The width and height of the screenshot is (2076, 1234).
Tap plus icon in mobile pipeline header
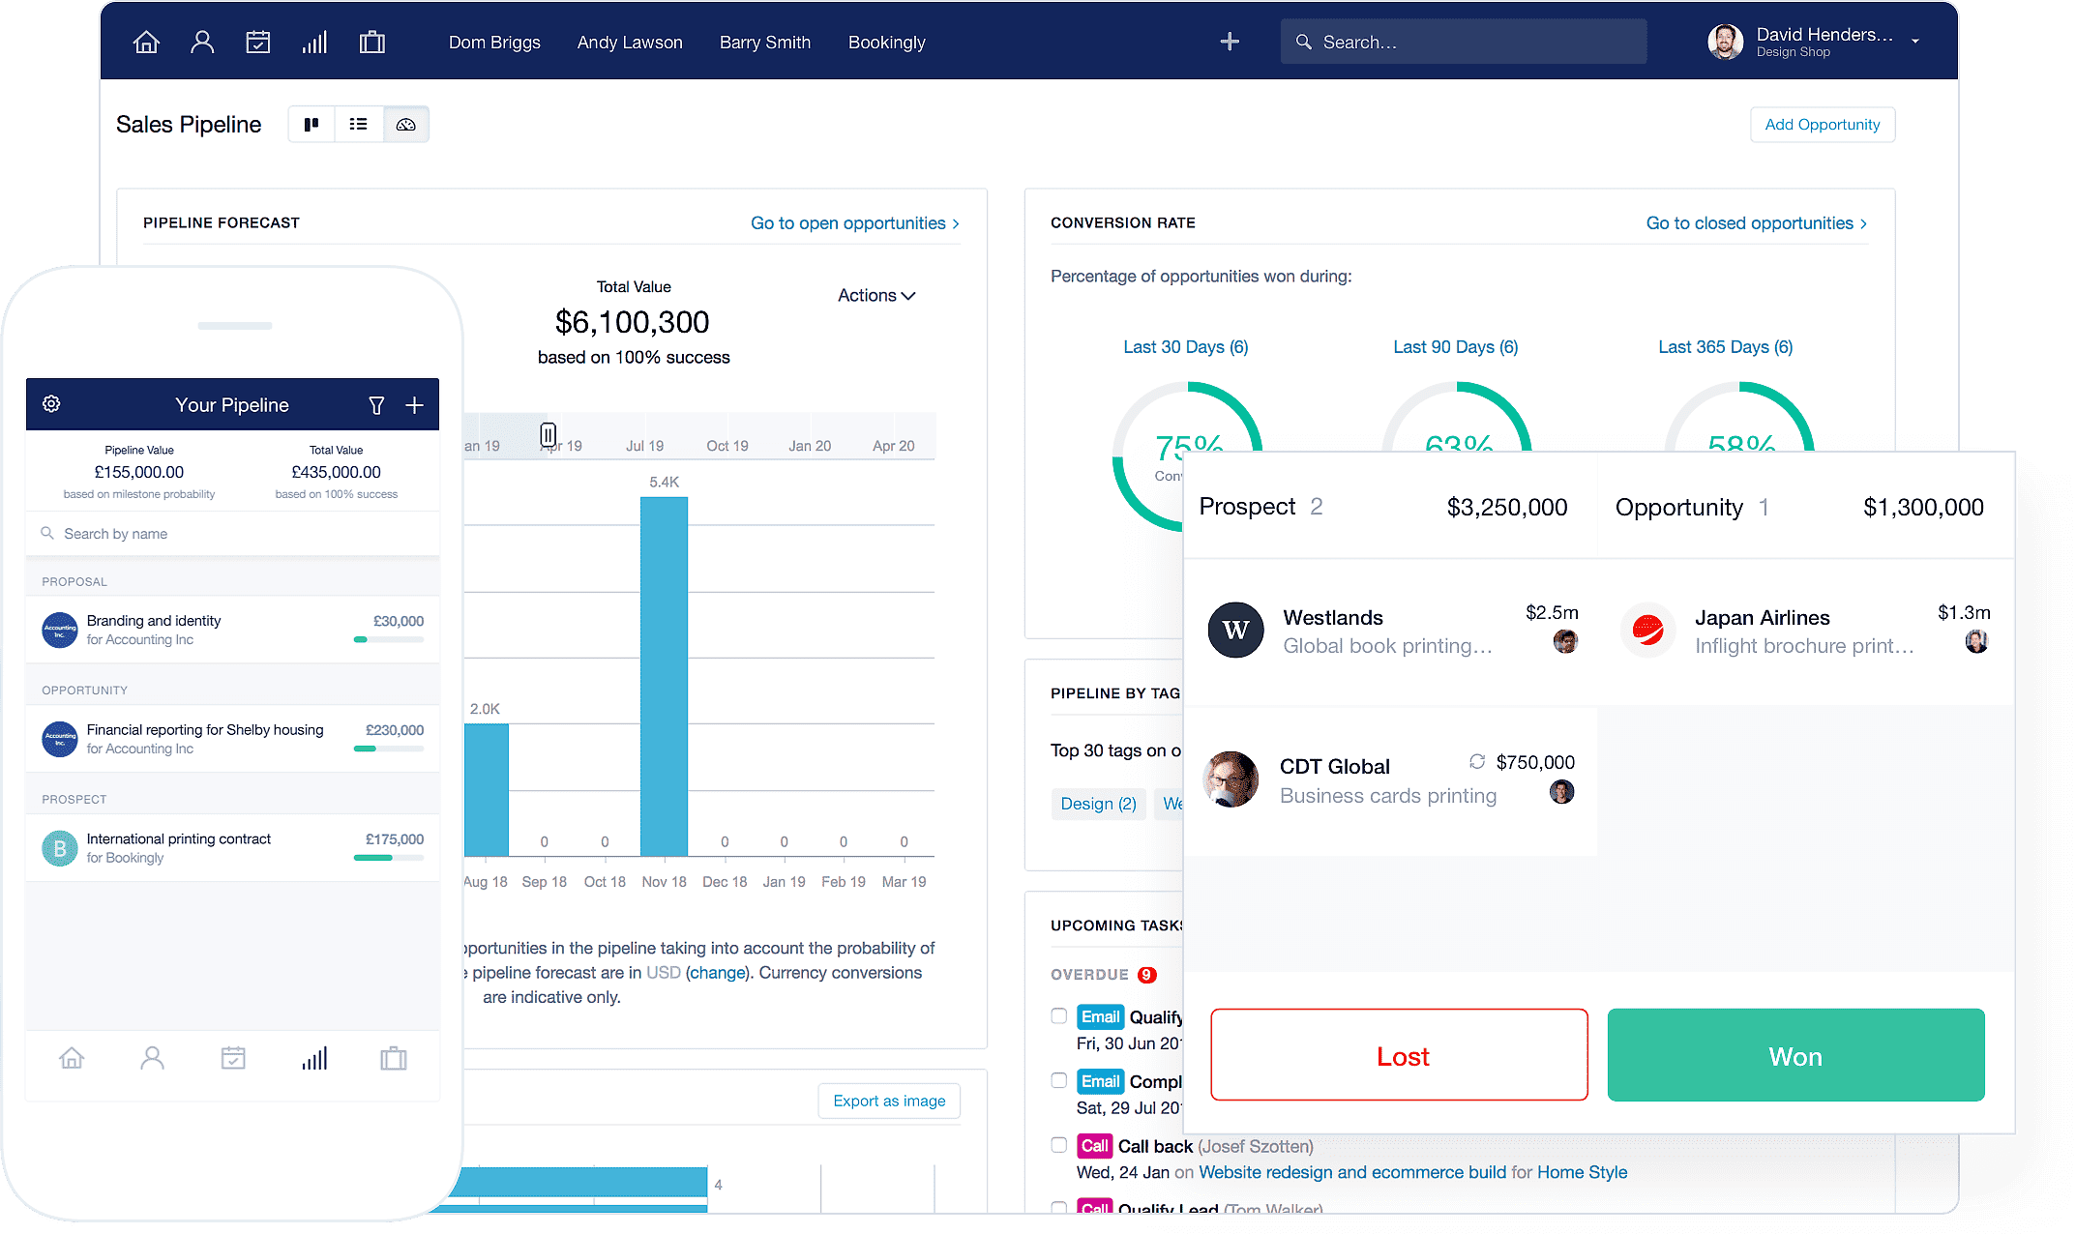pos(414,405)
